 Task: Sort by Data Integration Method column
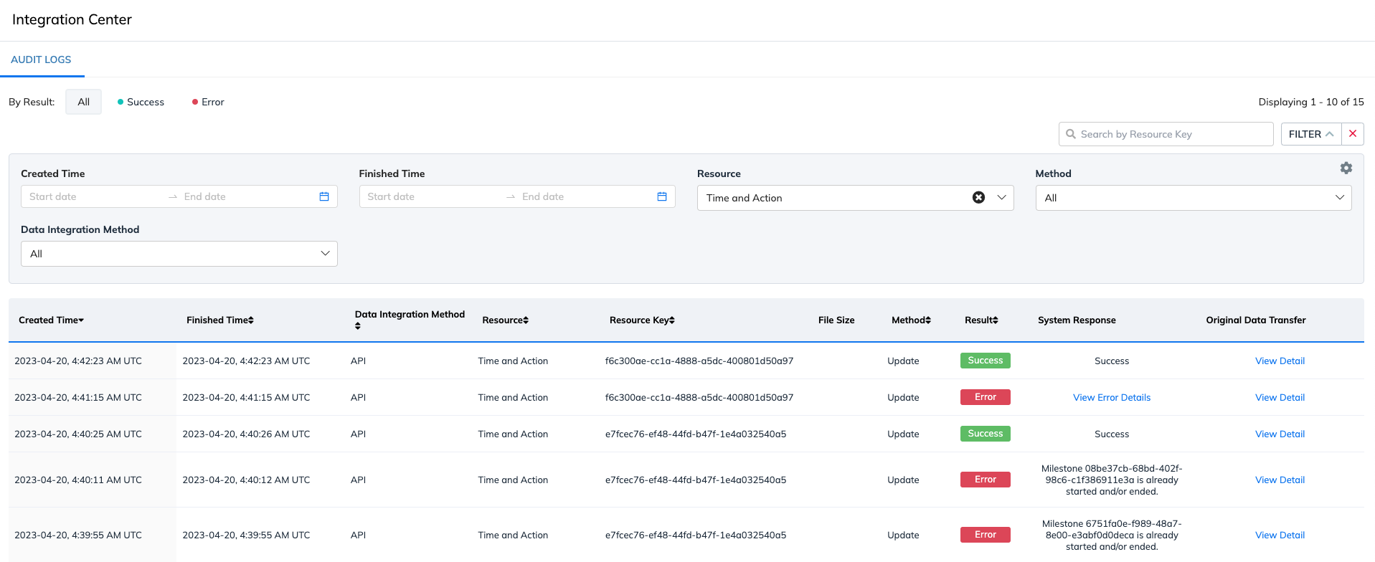[x=410, y=320]
